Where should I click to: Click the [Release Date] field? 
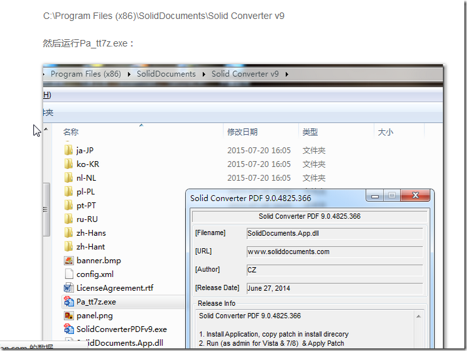[x=334, y=288]
